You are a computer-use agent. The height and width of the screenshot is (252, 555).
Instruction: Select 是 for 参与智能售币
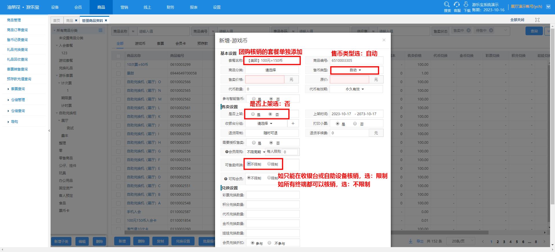coord(254,99)
